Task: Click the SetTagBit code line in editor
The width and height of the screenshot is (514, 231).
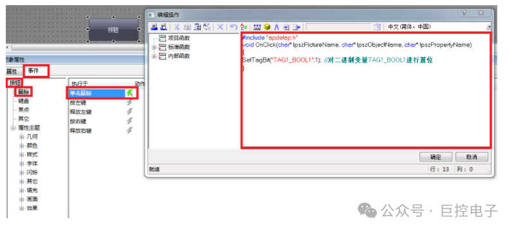Action: click(x=338, y=60)
